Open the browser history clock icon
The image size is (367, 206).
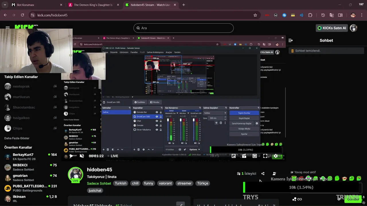323,15
